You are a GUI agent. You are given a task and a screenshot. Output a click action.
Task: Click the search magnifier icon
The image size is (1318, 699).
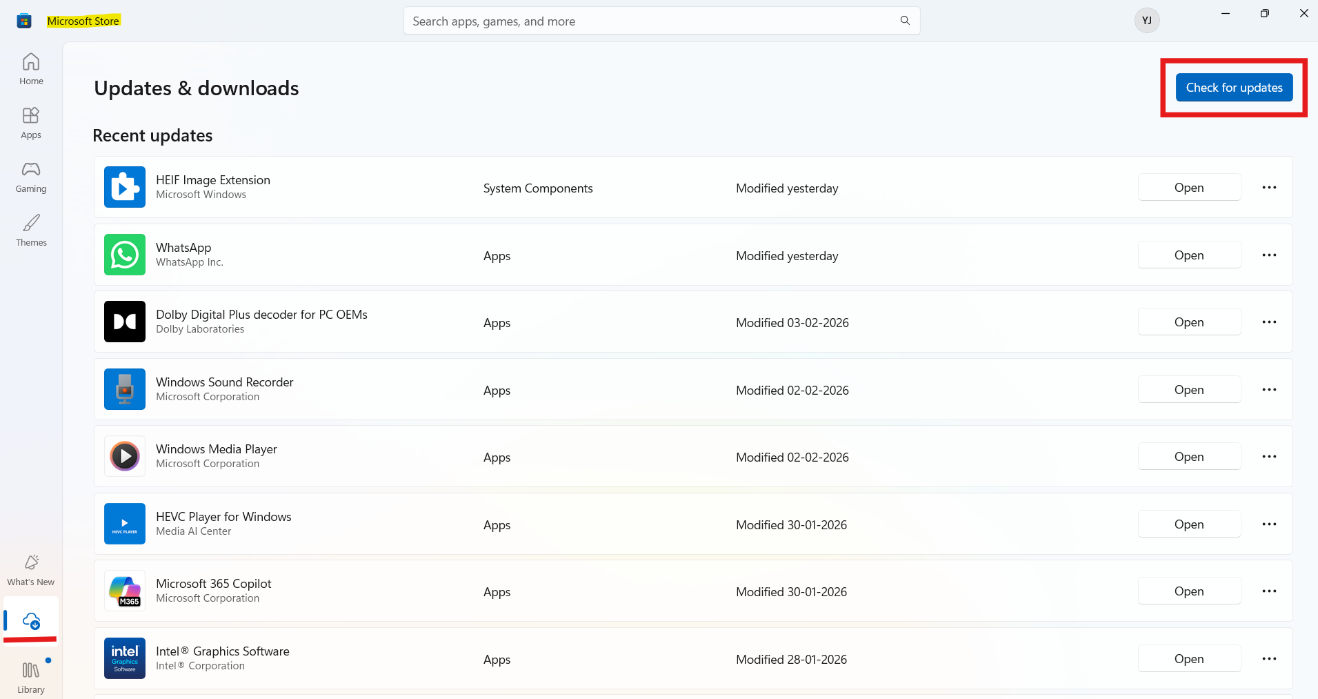905,21
